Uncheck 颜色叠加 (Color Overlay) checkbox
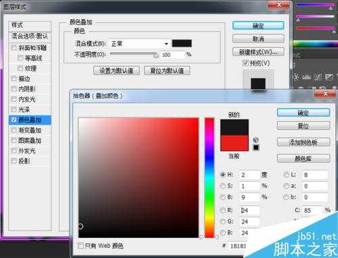Viewport: 338px width, 258px height. pyautogui.click(x=14, y=120)
